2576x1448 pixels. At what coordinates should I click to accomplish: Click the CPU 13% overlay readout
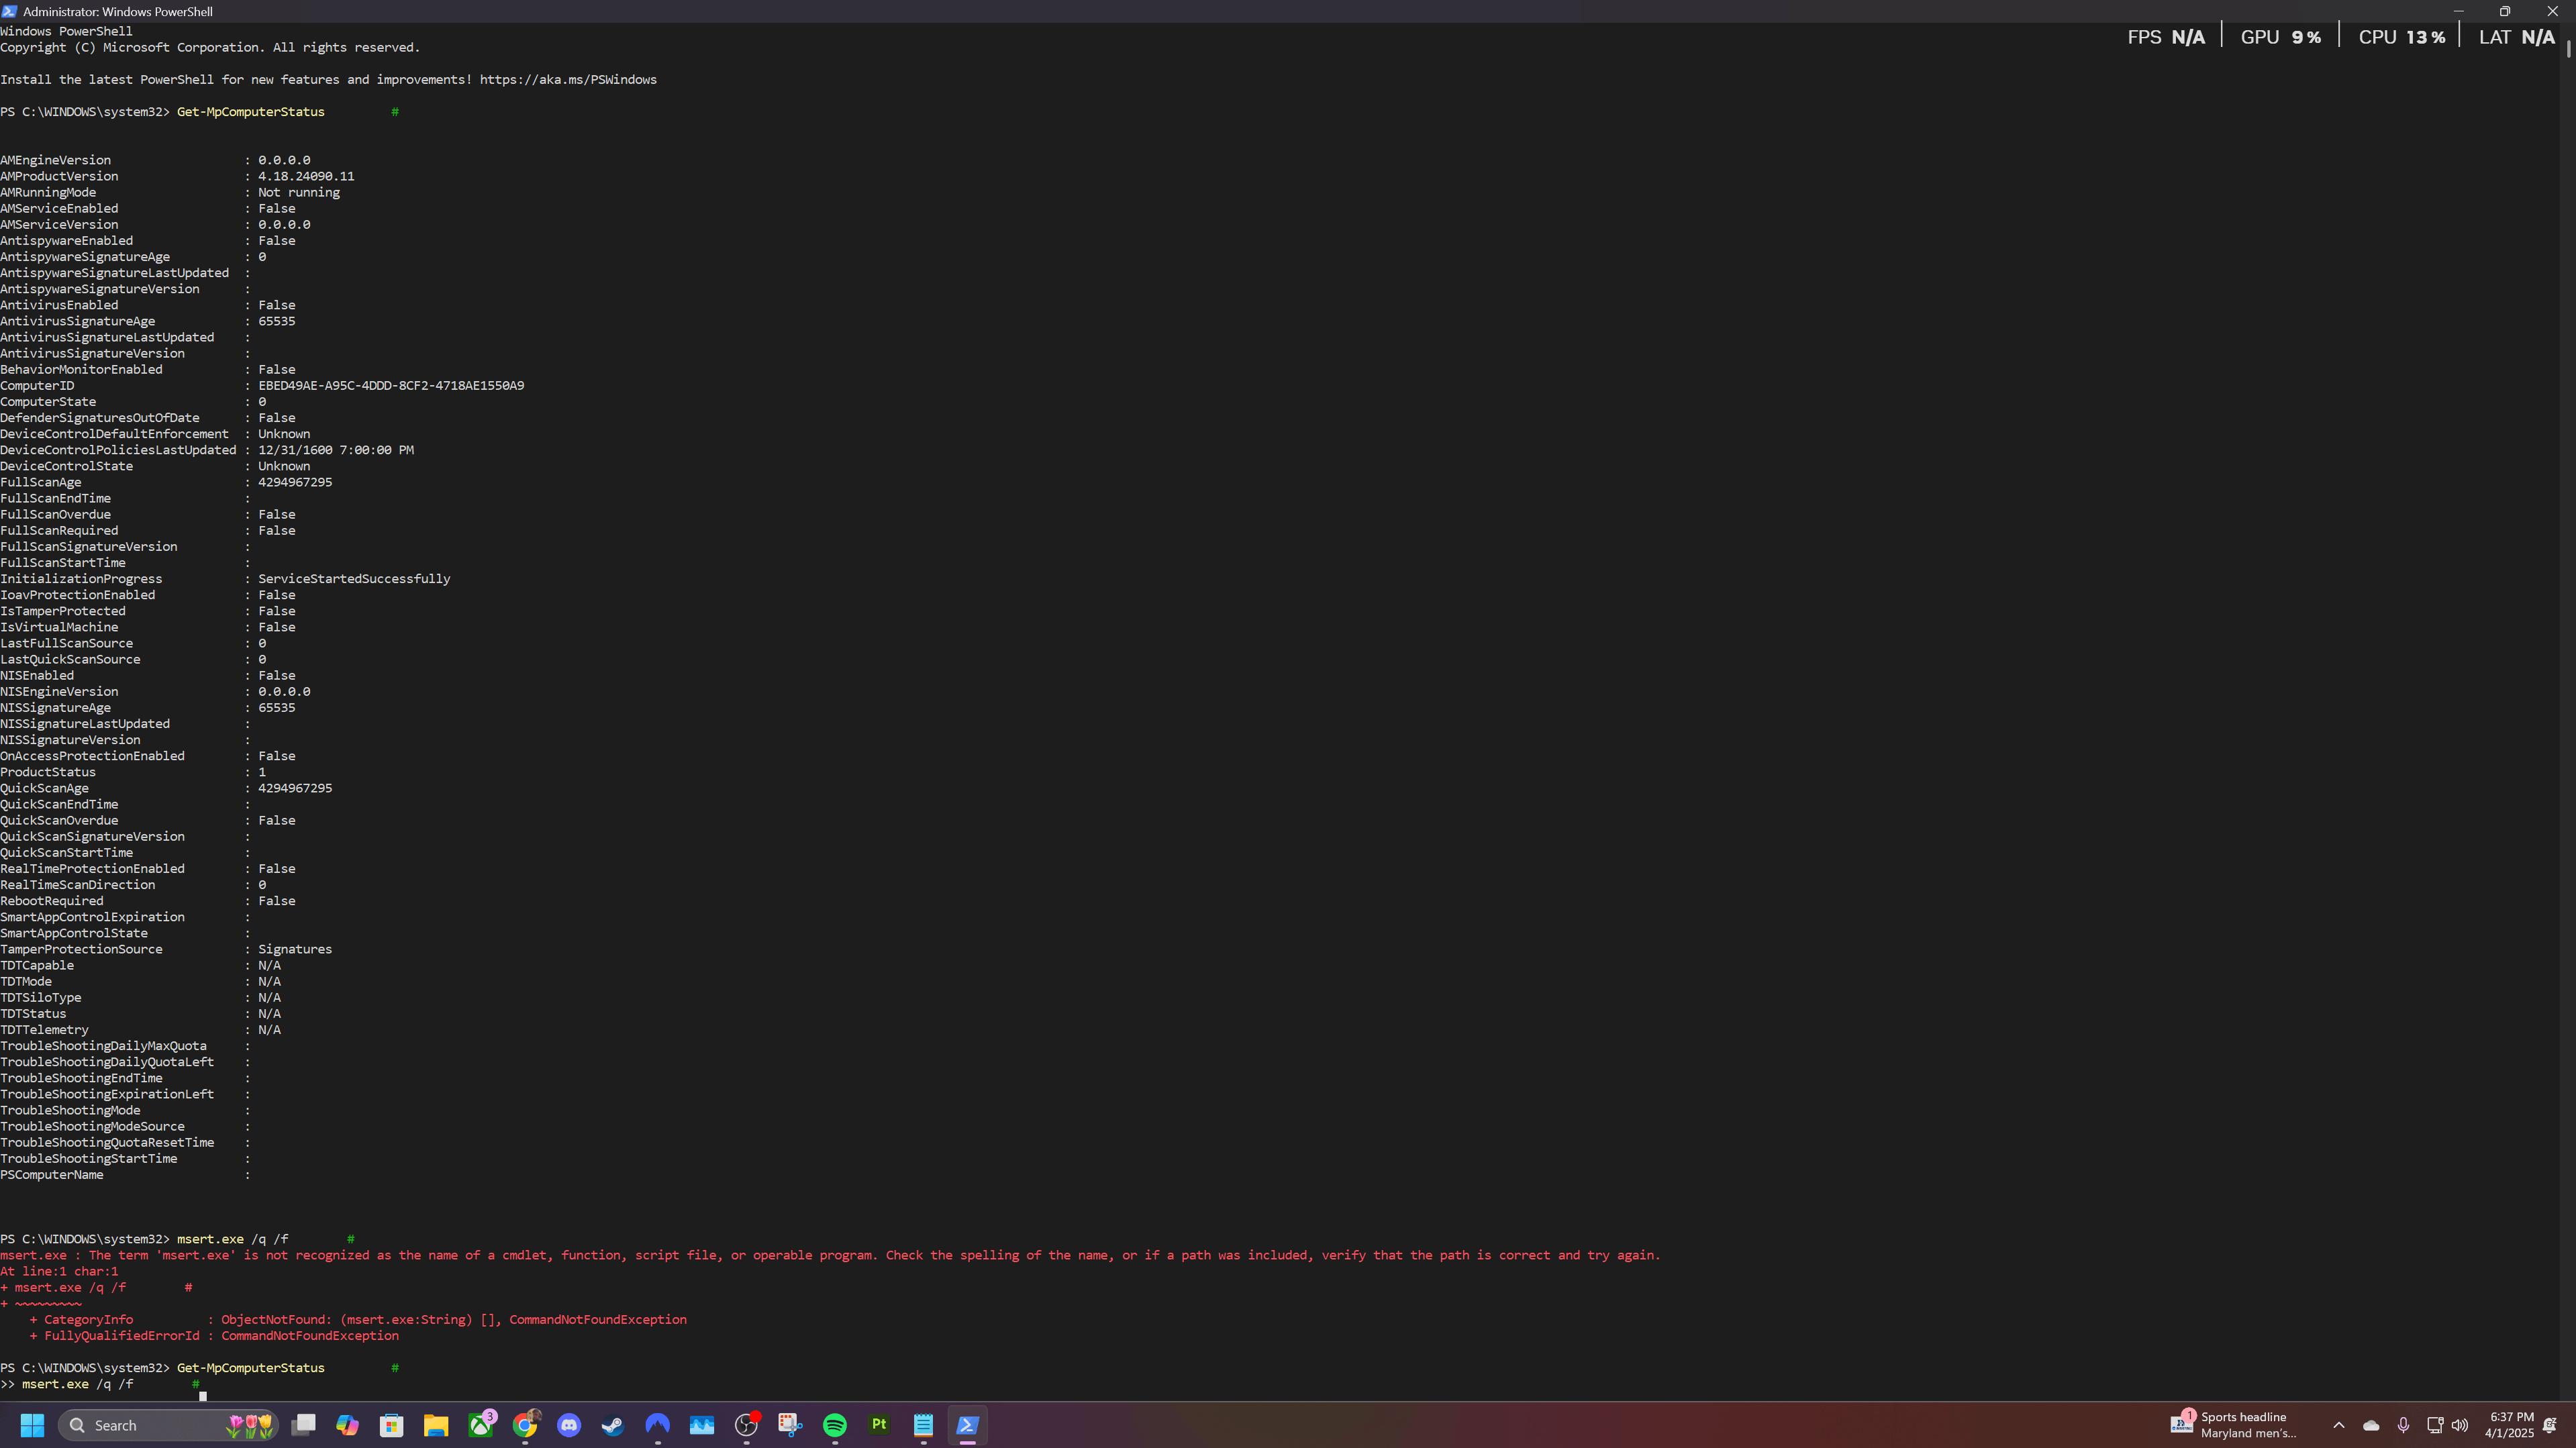[x=2402, y=37]
